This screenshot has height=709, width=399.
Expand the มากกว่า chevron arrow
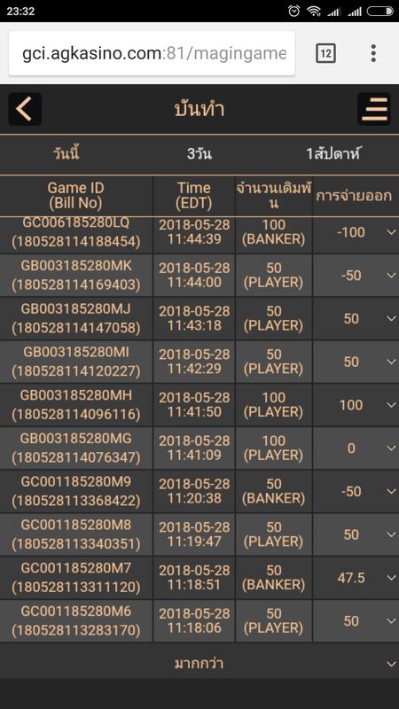(x=391, y=664)
